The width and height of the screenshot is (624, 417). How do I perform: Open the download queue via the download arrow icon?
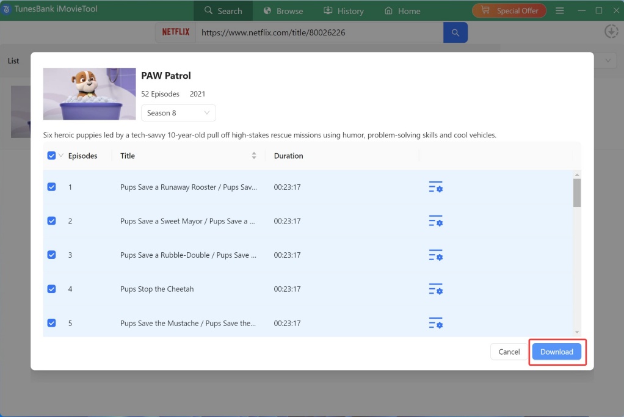tap(611, 31)
